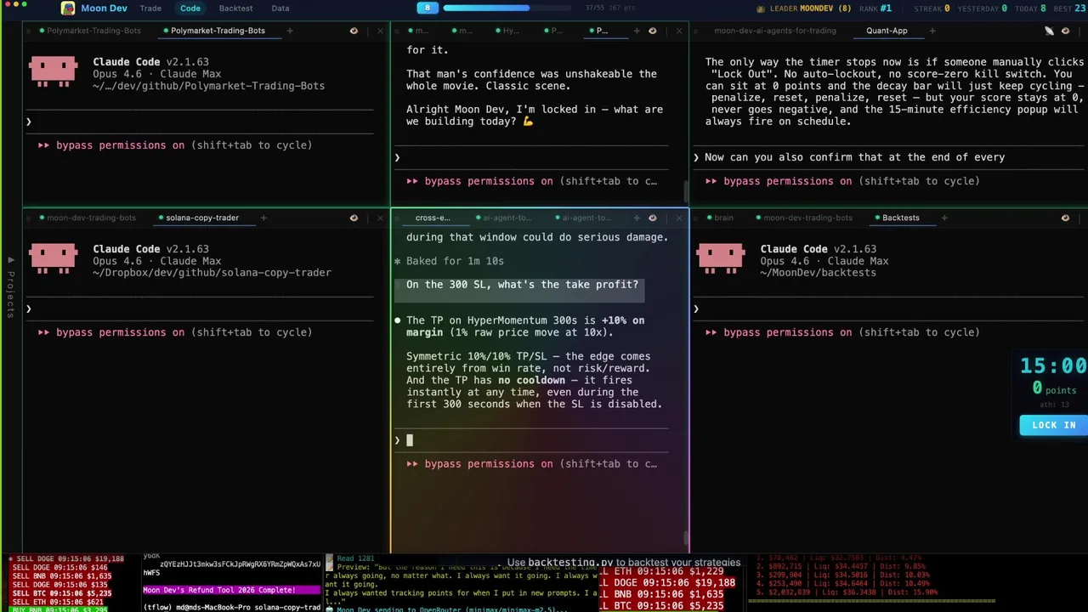Click the LEADER MOONDEV (8) text
Image resolution: width=1088 pixels, height=612 pixels.
810,8
